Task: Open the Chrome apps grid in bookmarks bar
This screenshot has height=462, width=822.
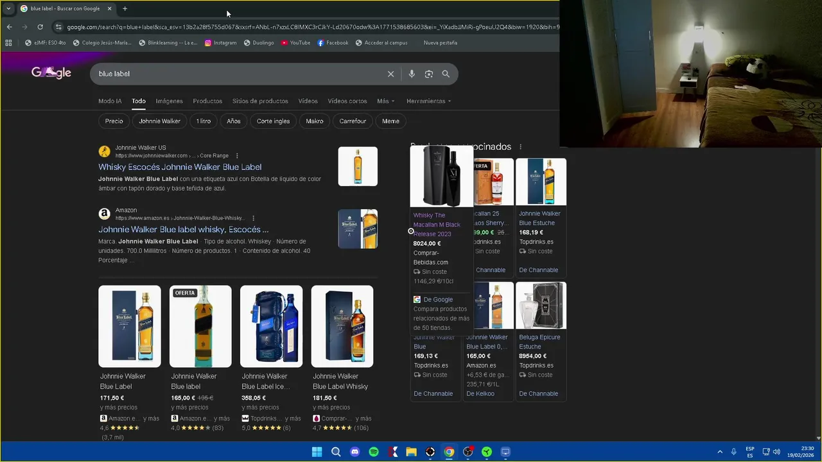Action: (x=8, y=43)
